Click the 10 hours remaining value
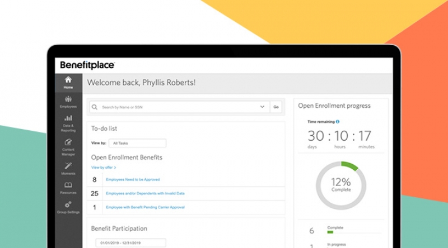The height and width of the screenshot is (248, 448). (x=341, y=136)
